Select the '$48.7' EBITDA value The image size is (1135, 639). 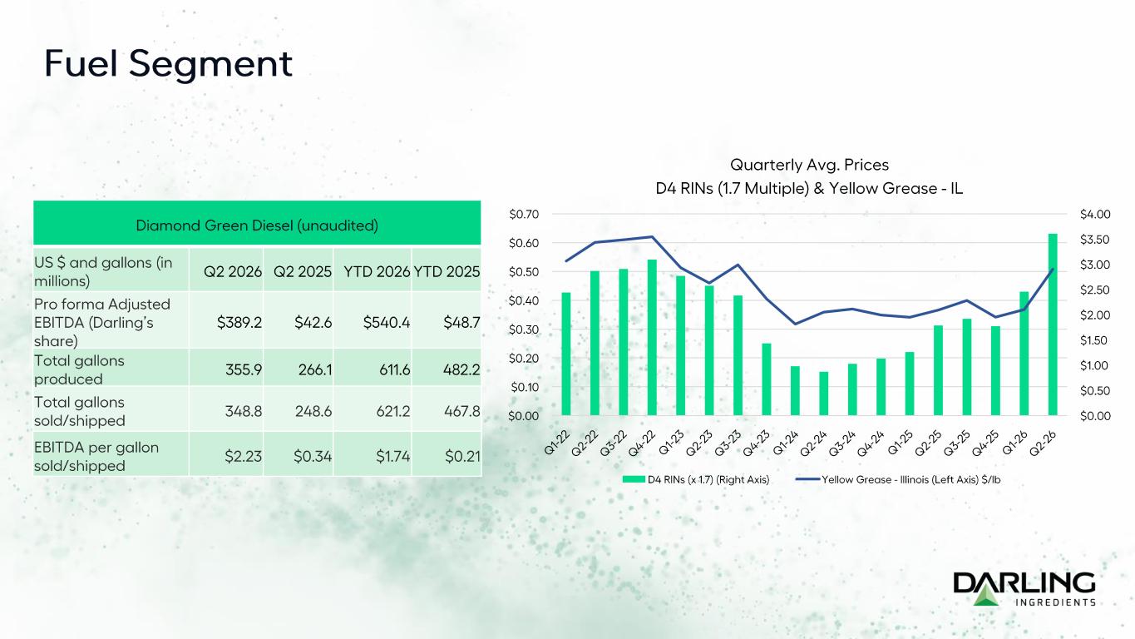click(x=461, y=322)
